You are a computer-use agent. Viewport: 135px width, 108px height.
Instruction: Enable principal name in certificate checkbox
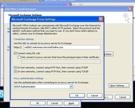(19, 57)
